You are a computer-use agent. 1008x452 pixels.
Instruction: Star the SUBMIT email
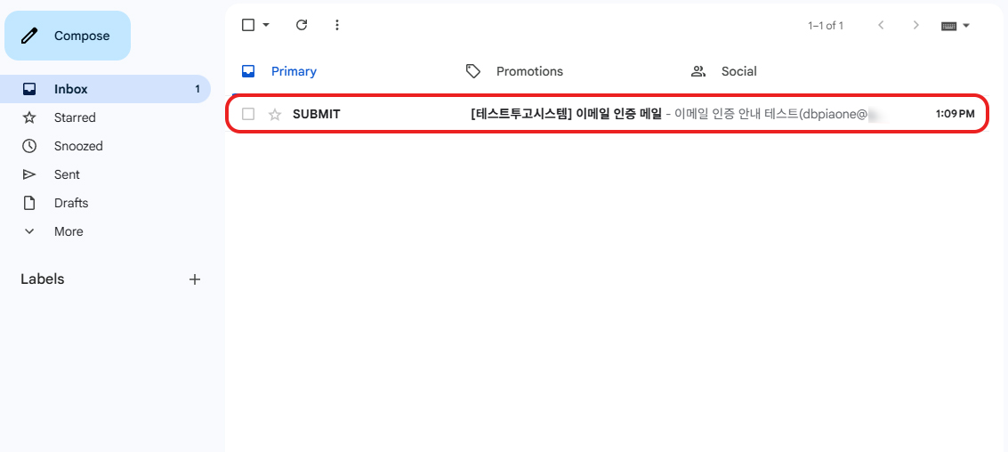[275, 115]
